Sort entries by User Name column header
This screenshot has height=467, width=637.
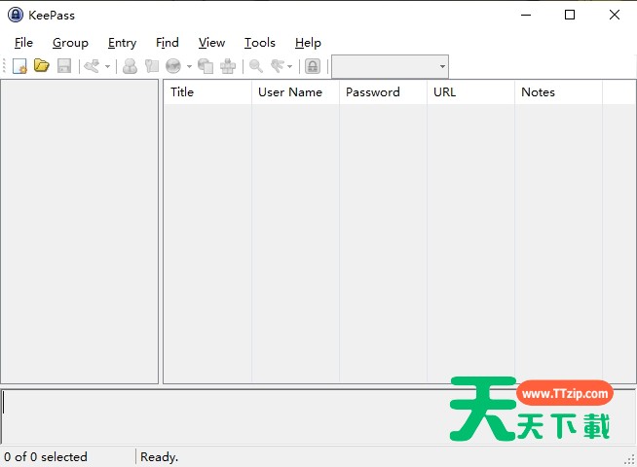[295, 92]
